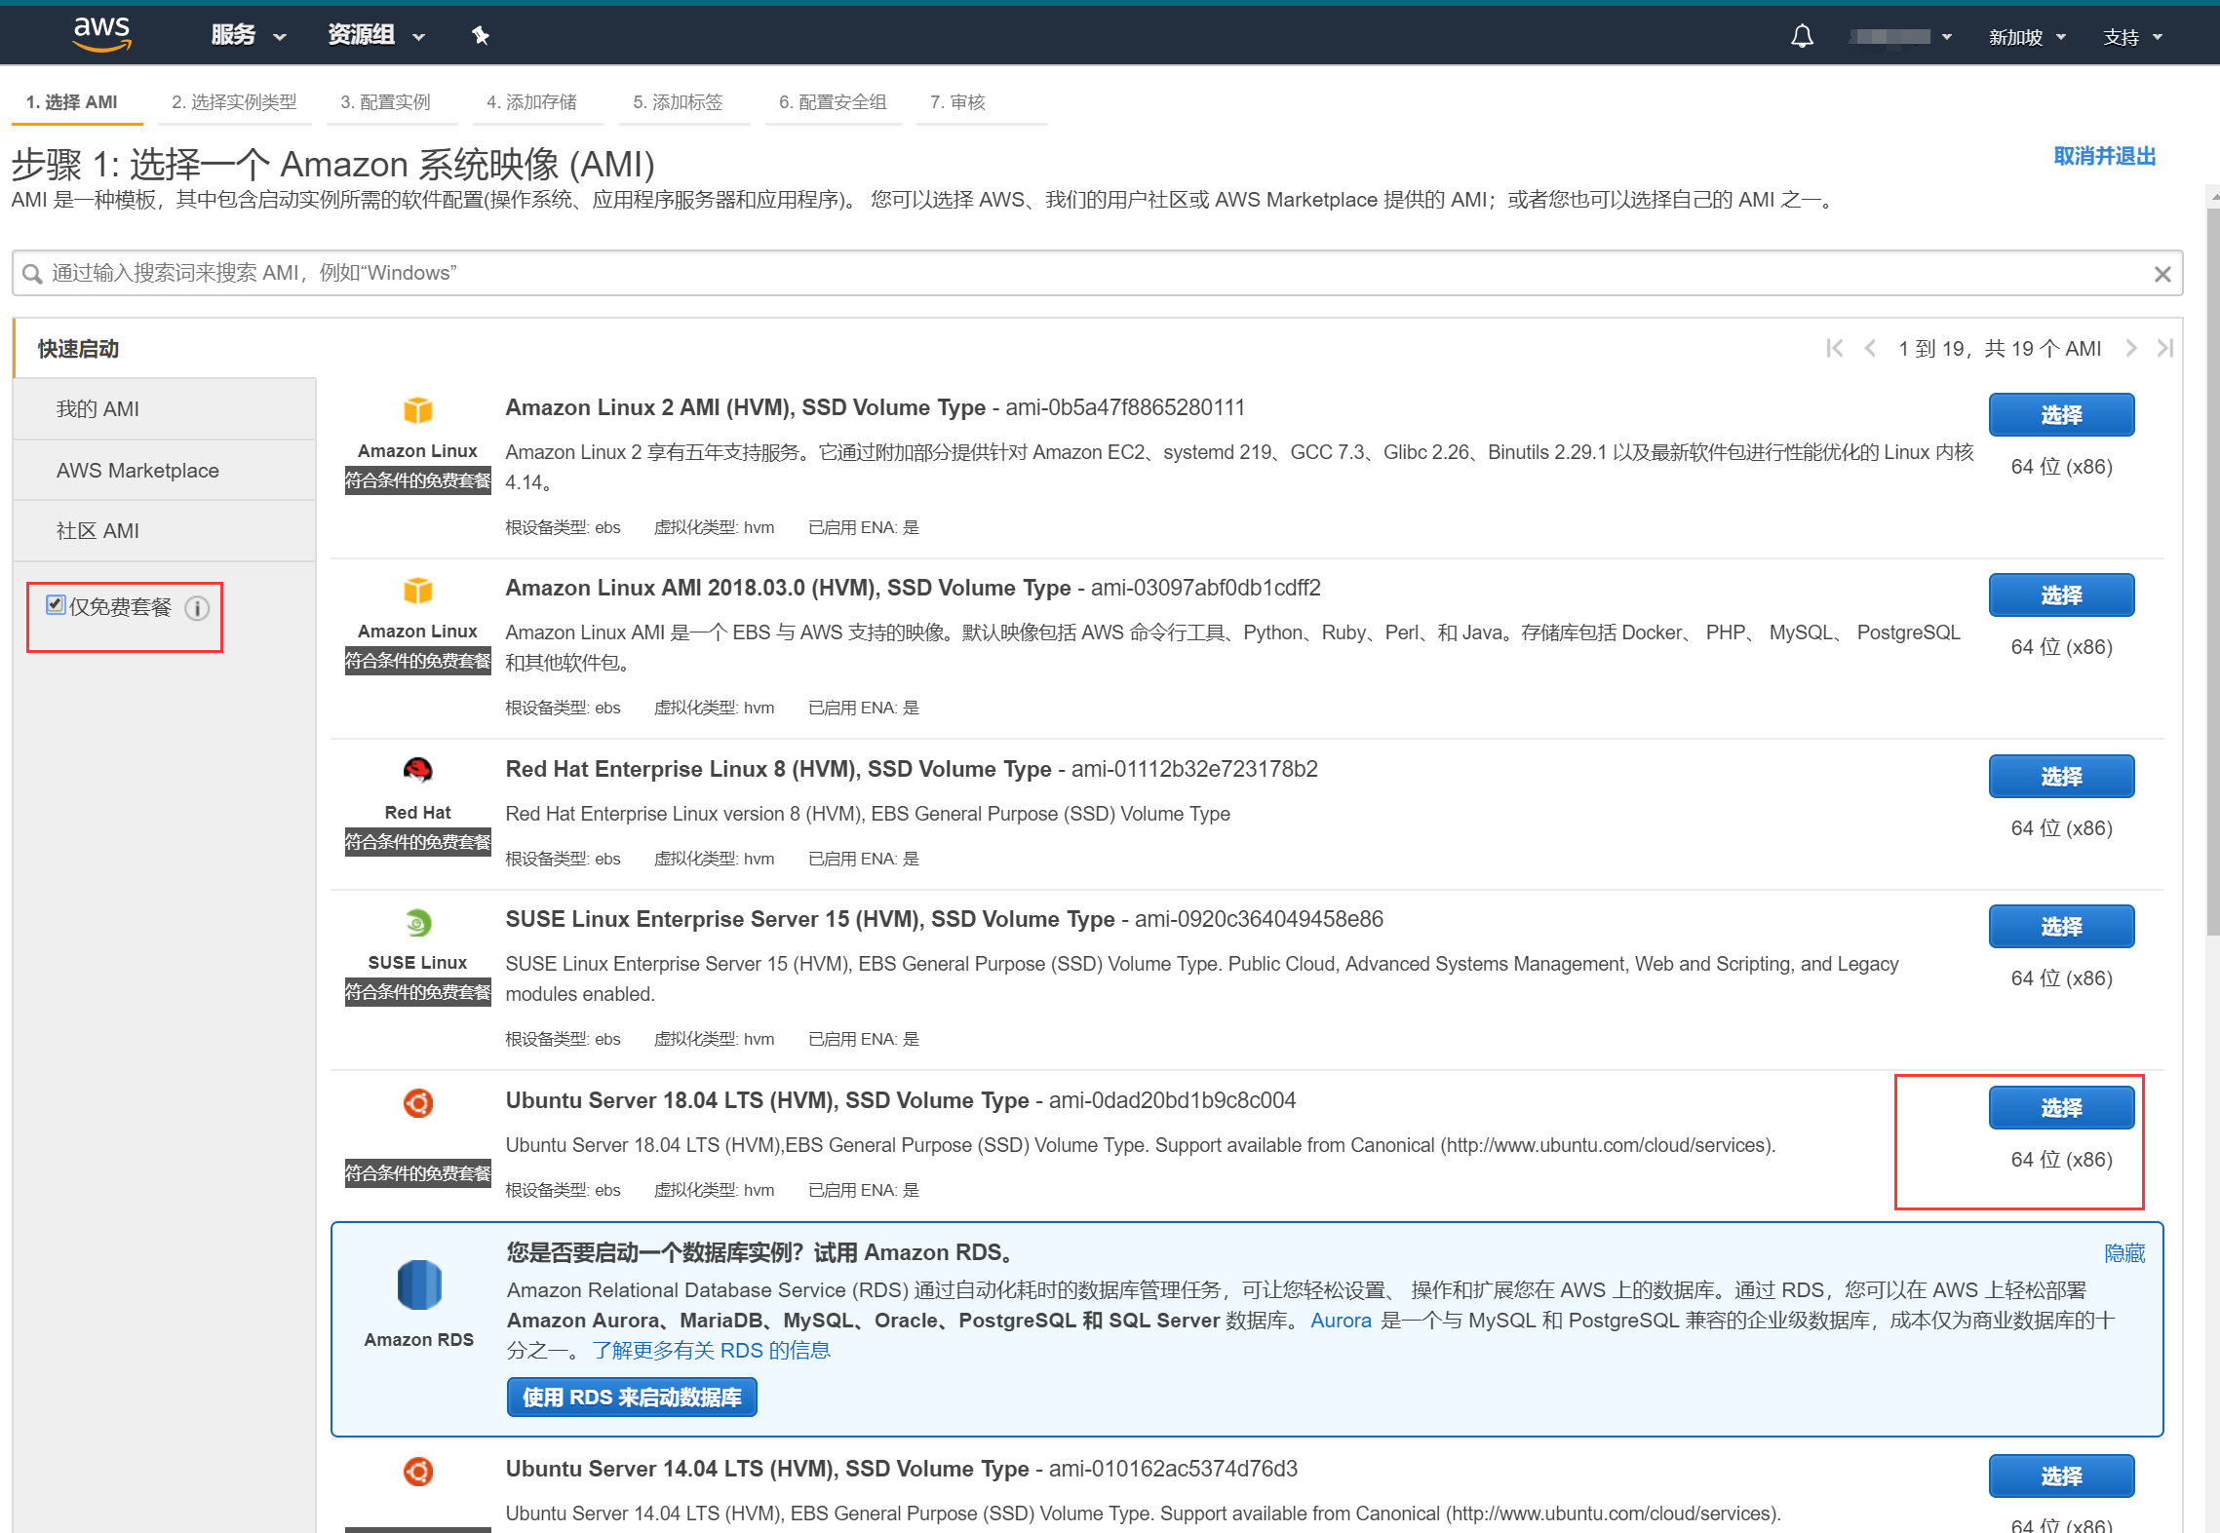Viewport: 2220px width, 1533px height.
Task: Expand the 服务 dropdown menu
Action: click(248, 36)
